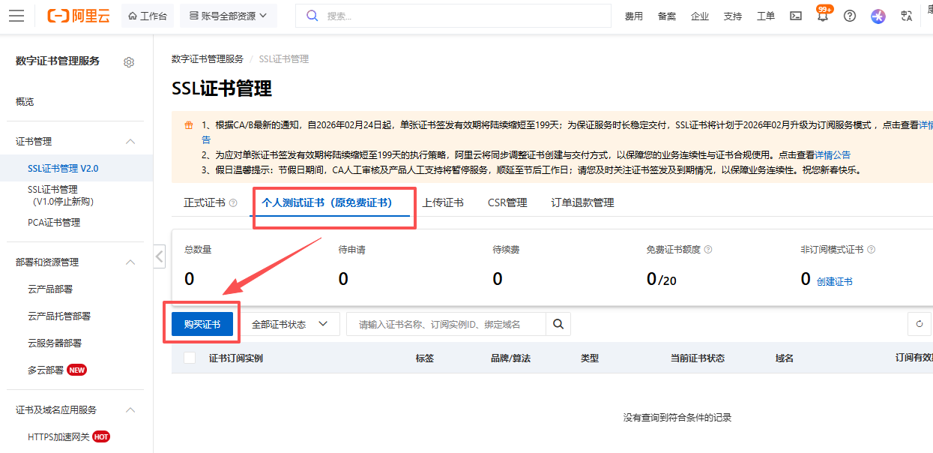Click the search magnifier button for certificates
The height and width of the screenshot is (453, 933).
[558, 324]
